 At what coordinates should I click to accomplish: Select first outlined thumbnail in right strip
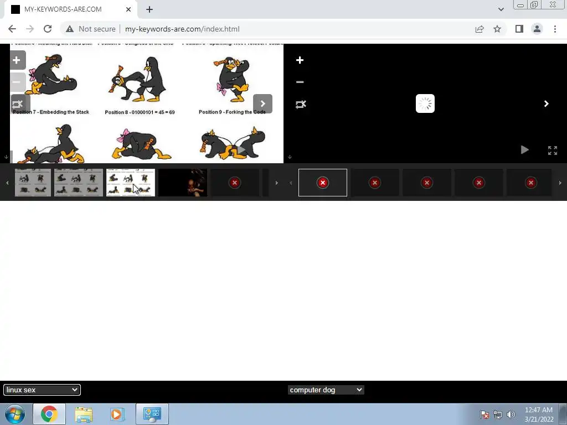[x=323, y=183]
